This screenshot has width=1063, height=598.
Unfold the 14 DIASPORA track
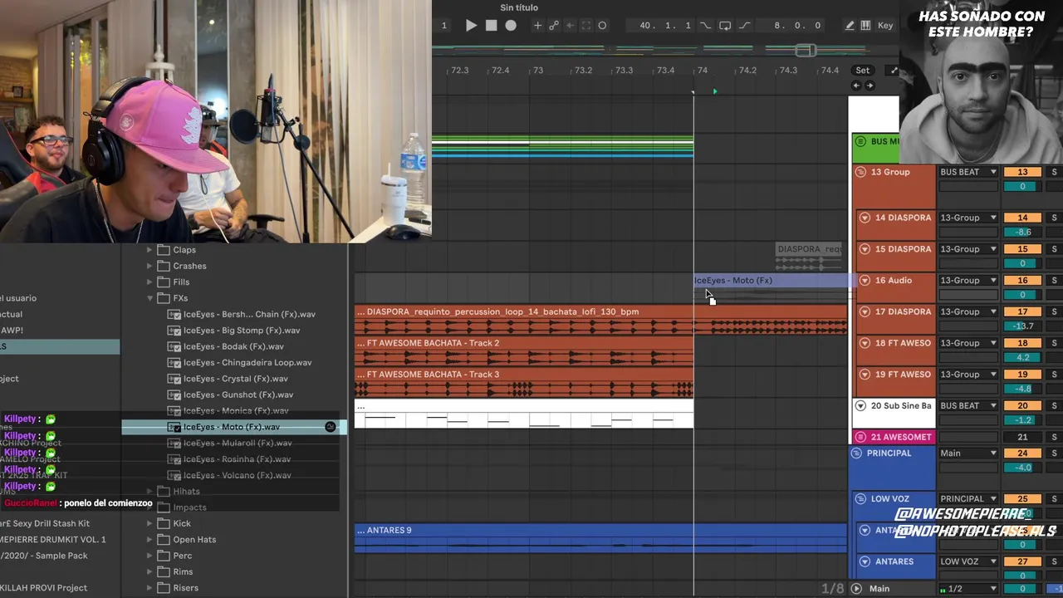[x=865, y=218]
